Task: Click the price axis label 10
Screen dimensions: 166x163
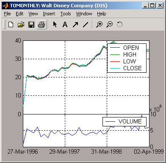Action: (18, 96)
